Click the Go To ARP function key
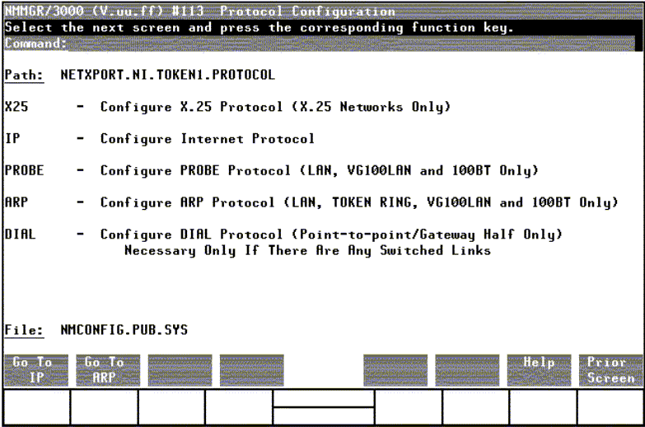645x427 pixels. coord(108,370)
